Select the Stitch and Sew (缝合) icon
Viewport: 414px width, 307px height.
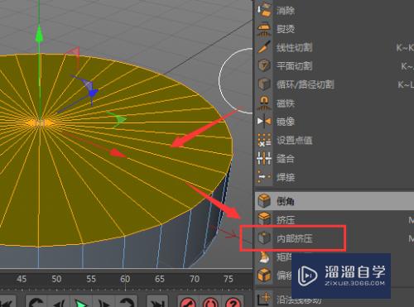point(264,159)
